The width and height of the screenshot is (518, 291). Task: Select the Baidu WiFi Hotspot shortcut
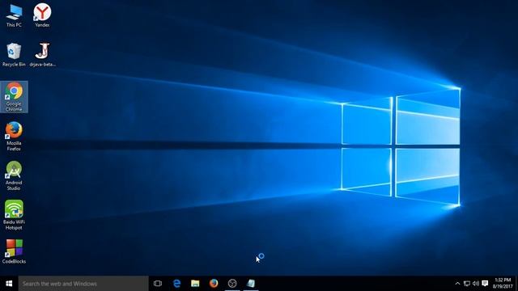click(x=14, y=215)
